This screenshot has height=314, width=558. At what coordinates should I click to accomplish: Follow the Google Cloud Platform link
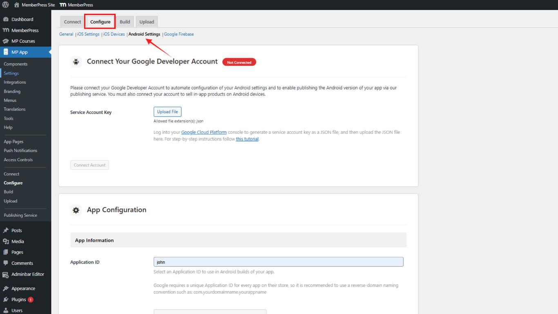point(203,132)
